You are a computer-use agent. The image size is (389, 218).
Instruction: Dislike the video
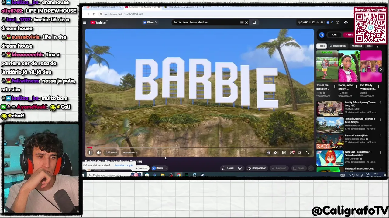[240, 168]
